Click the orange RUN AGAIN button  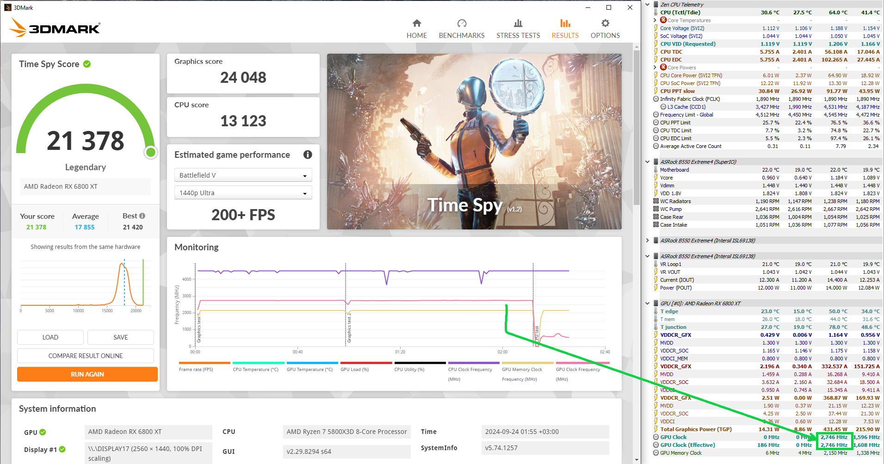(x=87, y=374)
